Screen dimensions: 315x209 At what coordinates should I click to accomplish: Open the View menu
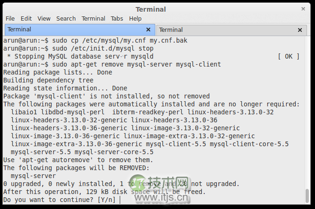coord(44,18)
